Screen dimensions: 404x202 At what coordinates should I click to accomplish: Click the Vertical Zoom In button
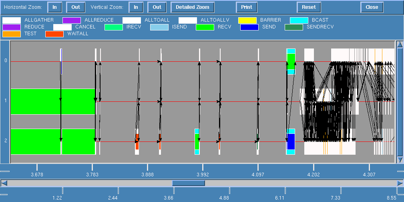(136, 7)
